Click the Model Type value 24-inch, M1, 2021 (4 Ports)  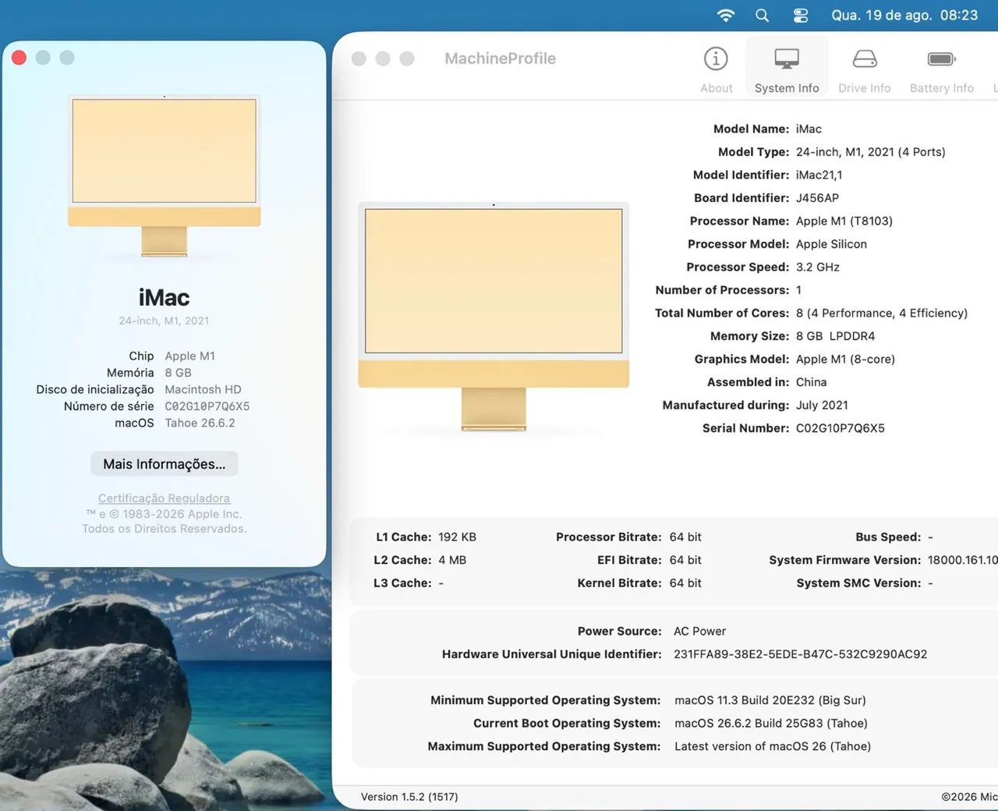[870, 152]
